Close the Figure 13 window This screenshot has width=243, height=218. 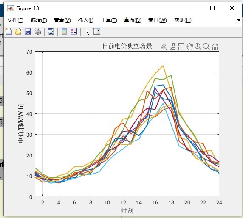coord(232,8)
